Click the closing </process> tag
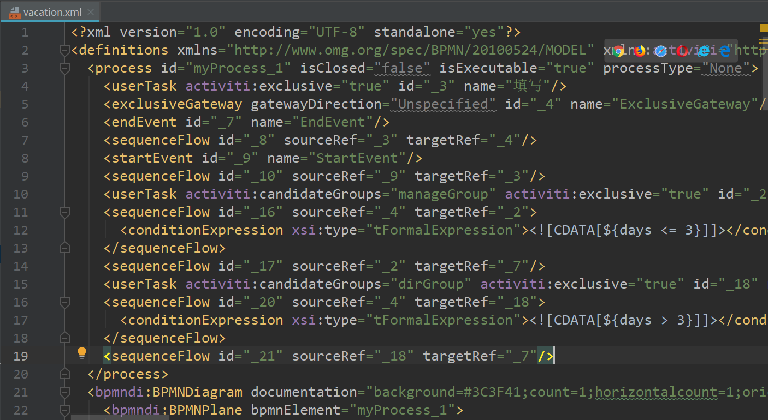768x420 pixels. tap(128, 374)
